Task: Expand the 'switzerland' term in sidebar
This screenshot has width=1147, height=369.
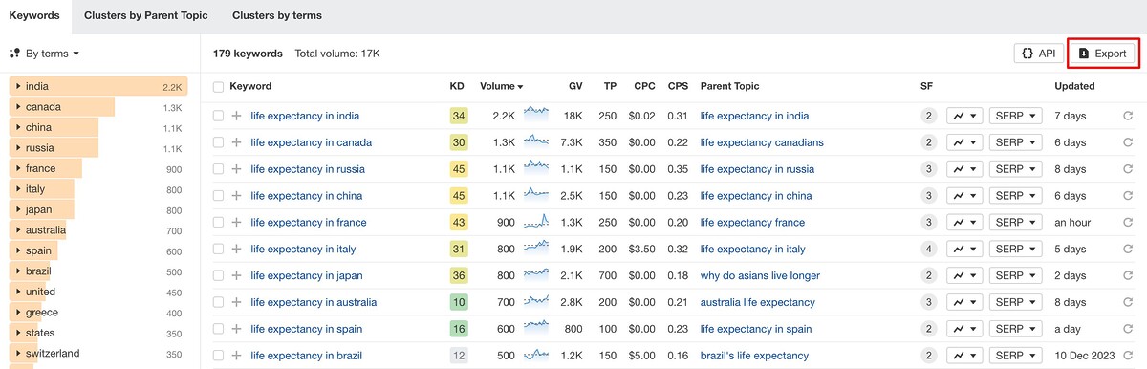Action: (x=18, y=354)
